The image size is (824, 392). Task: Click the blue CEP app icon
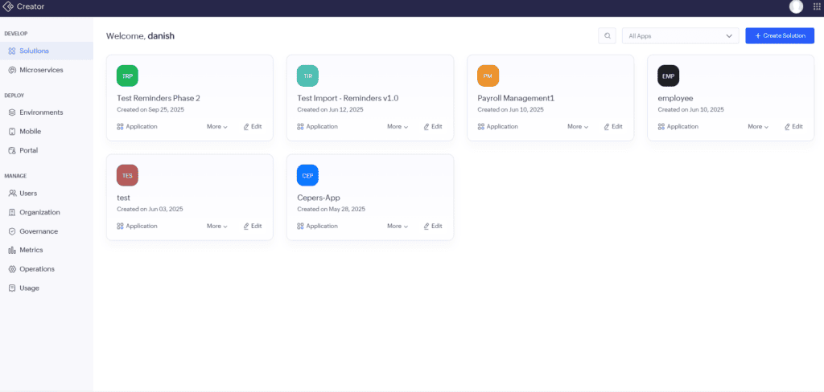[x=307, y=175]
